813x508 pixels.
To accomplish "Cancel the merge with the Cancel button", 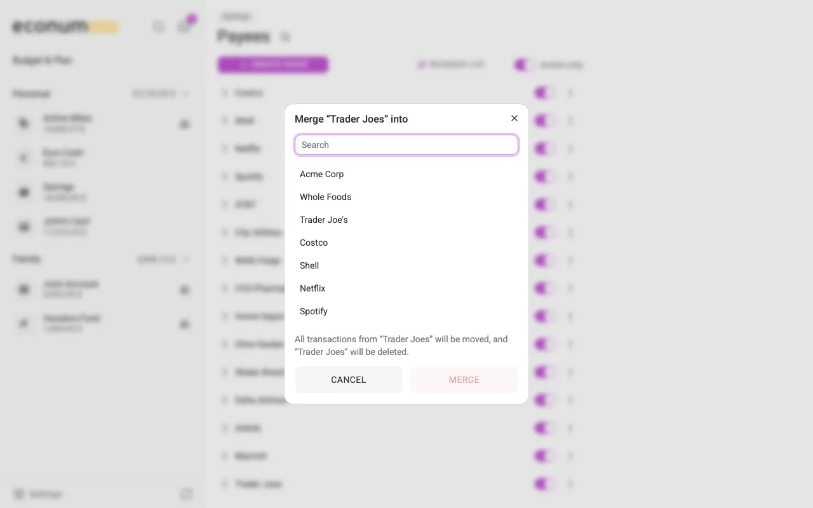I will pos(349,380).
